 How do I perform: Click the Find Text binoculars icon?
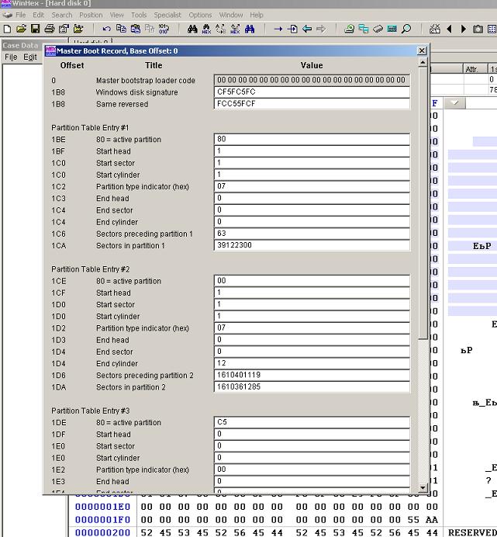[x=192, y=29]
